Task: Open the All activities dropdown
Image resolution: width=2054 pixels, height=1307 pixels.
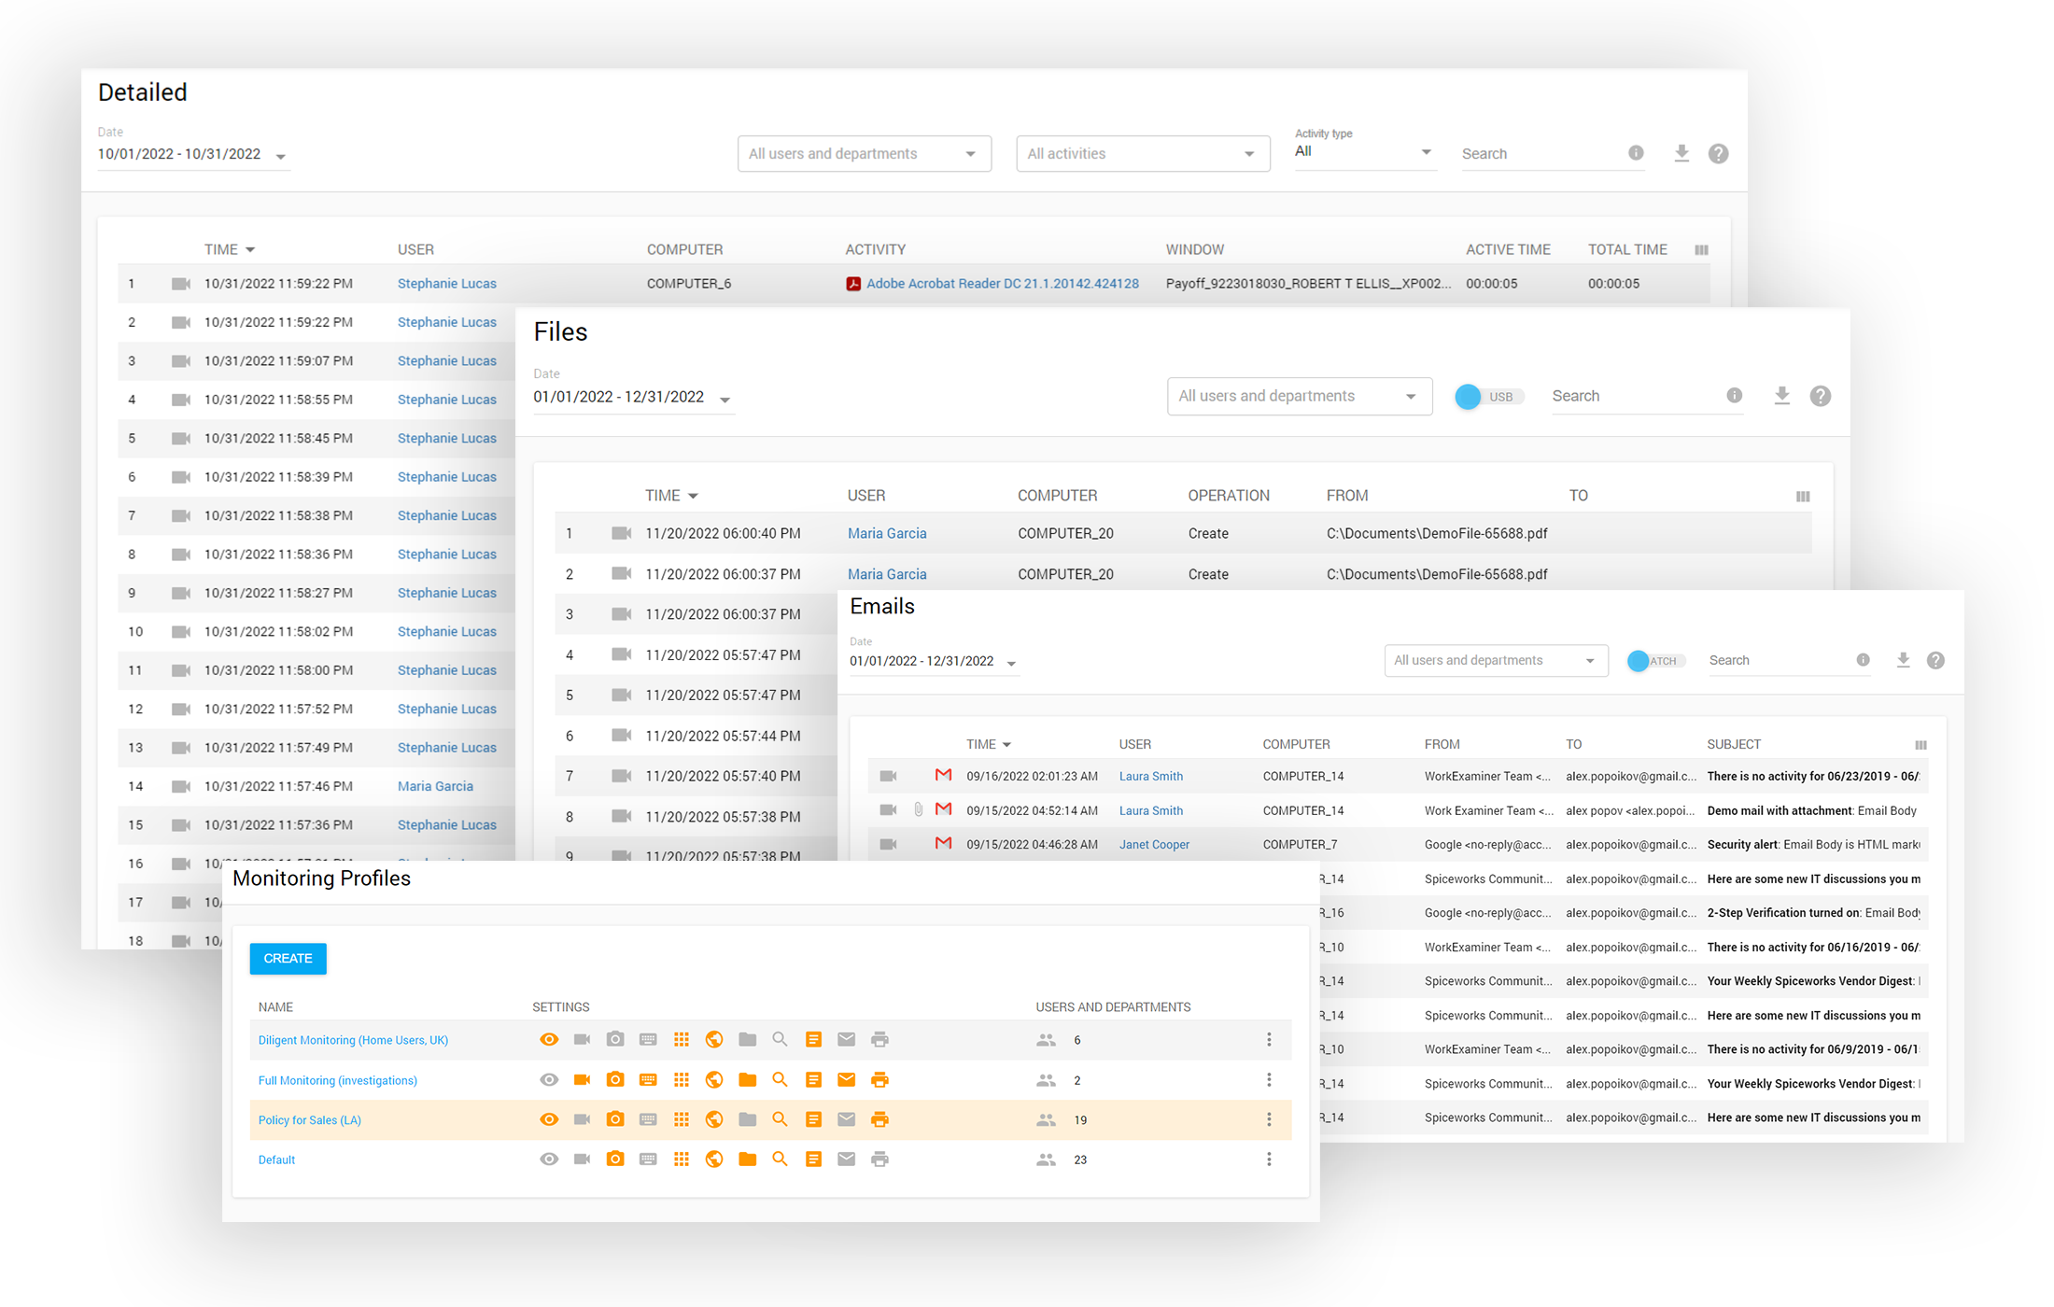Action: click(1142, 154)
